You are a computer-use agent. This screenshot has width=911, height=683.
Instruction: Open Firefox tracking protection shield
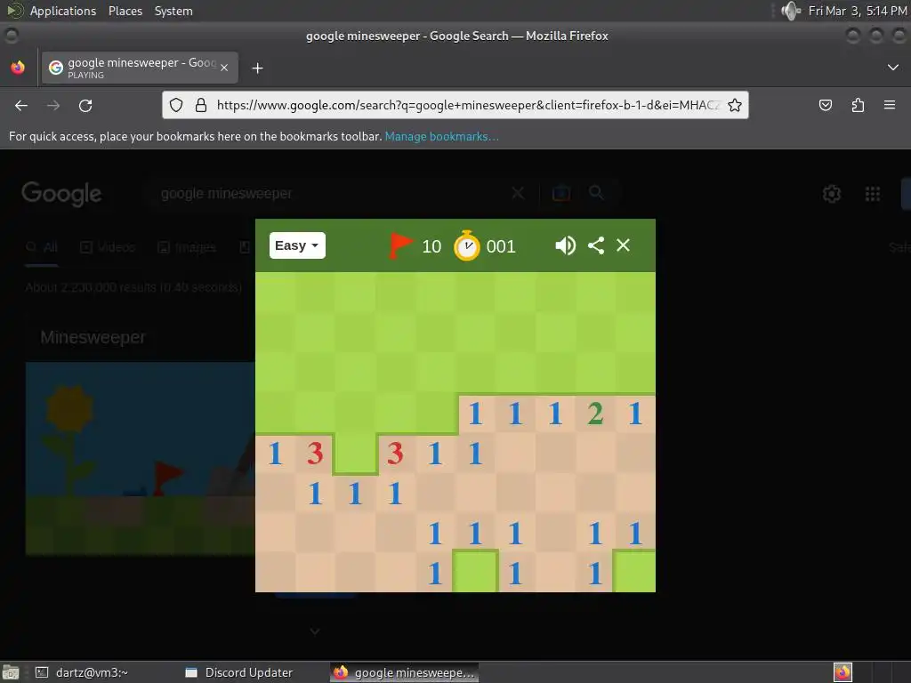[176, 105]
